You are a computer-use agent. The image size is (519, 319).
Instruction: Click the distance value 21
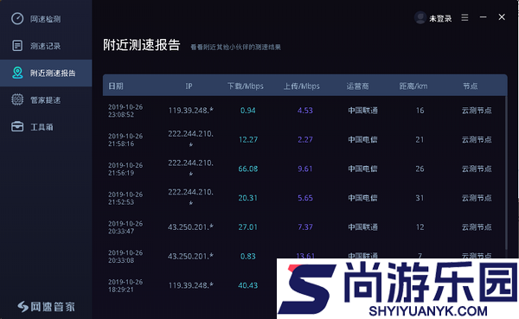tap(420, 140)
